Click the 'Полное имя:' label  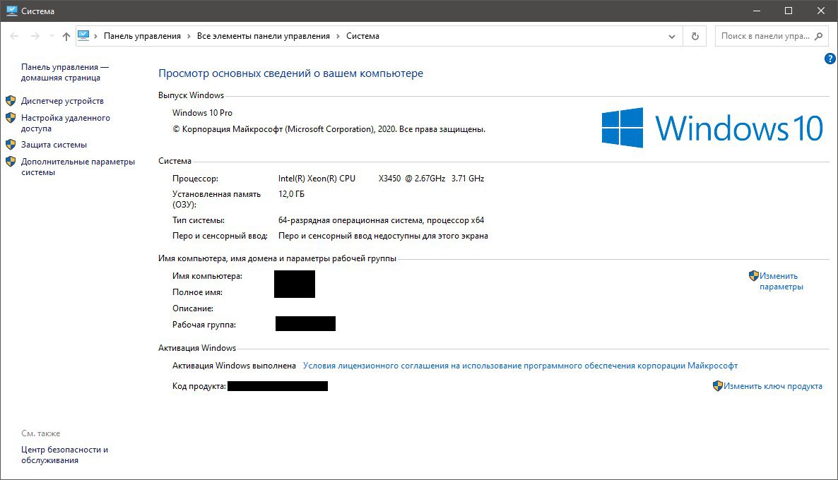pyautogui.click(x=197, y=292)
